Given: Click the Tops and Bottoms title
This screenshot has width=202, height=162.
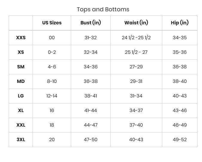Looking at the screenshot, I should [x=103, y=9].
